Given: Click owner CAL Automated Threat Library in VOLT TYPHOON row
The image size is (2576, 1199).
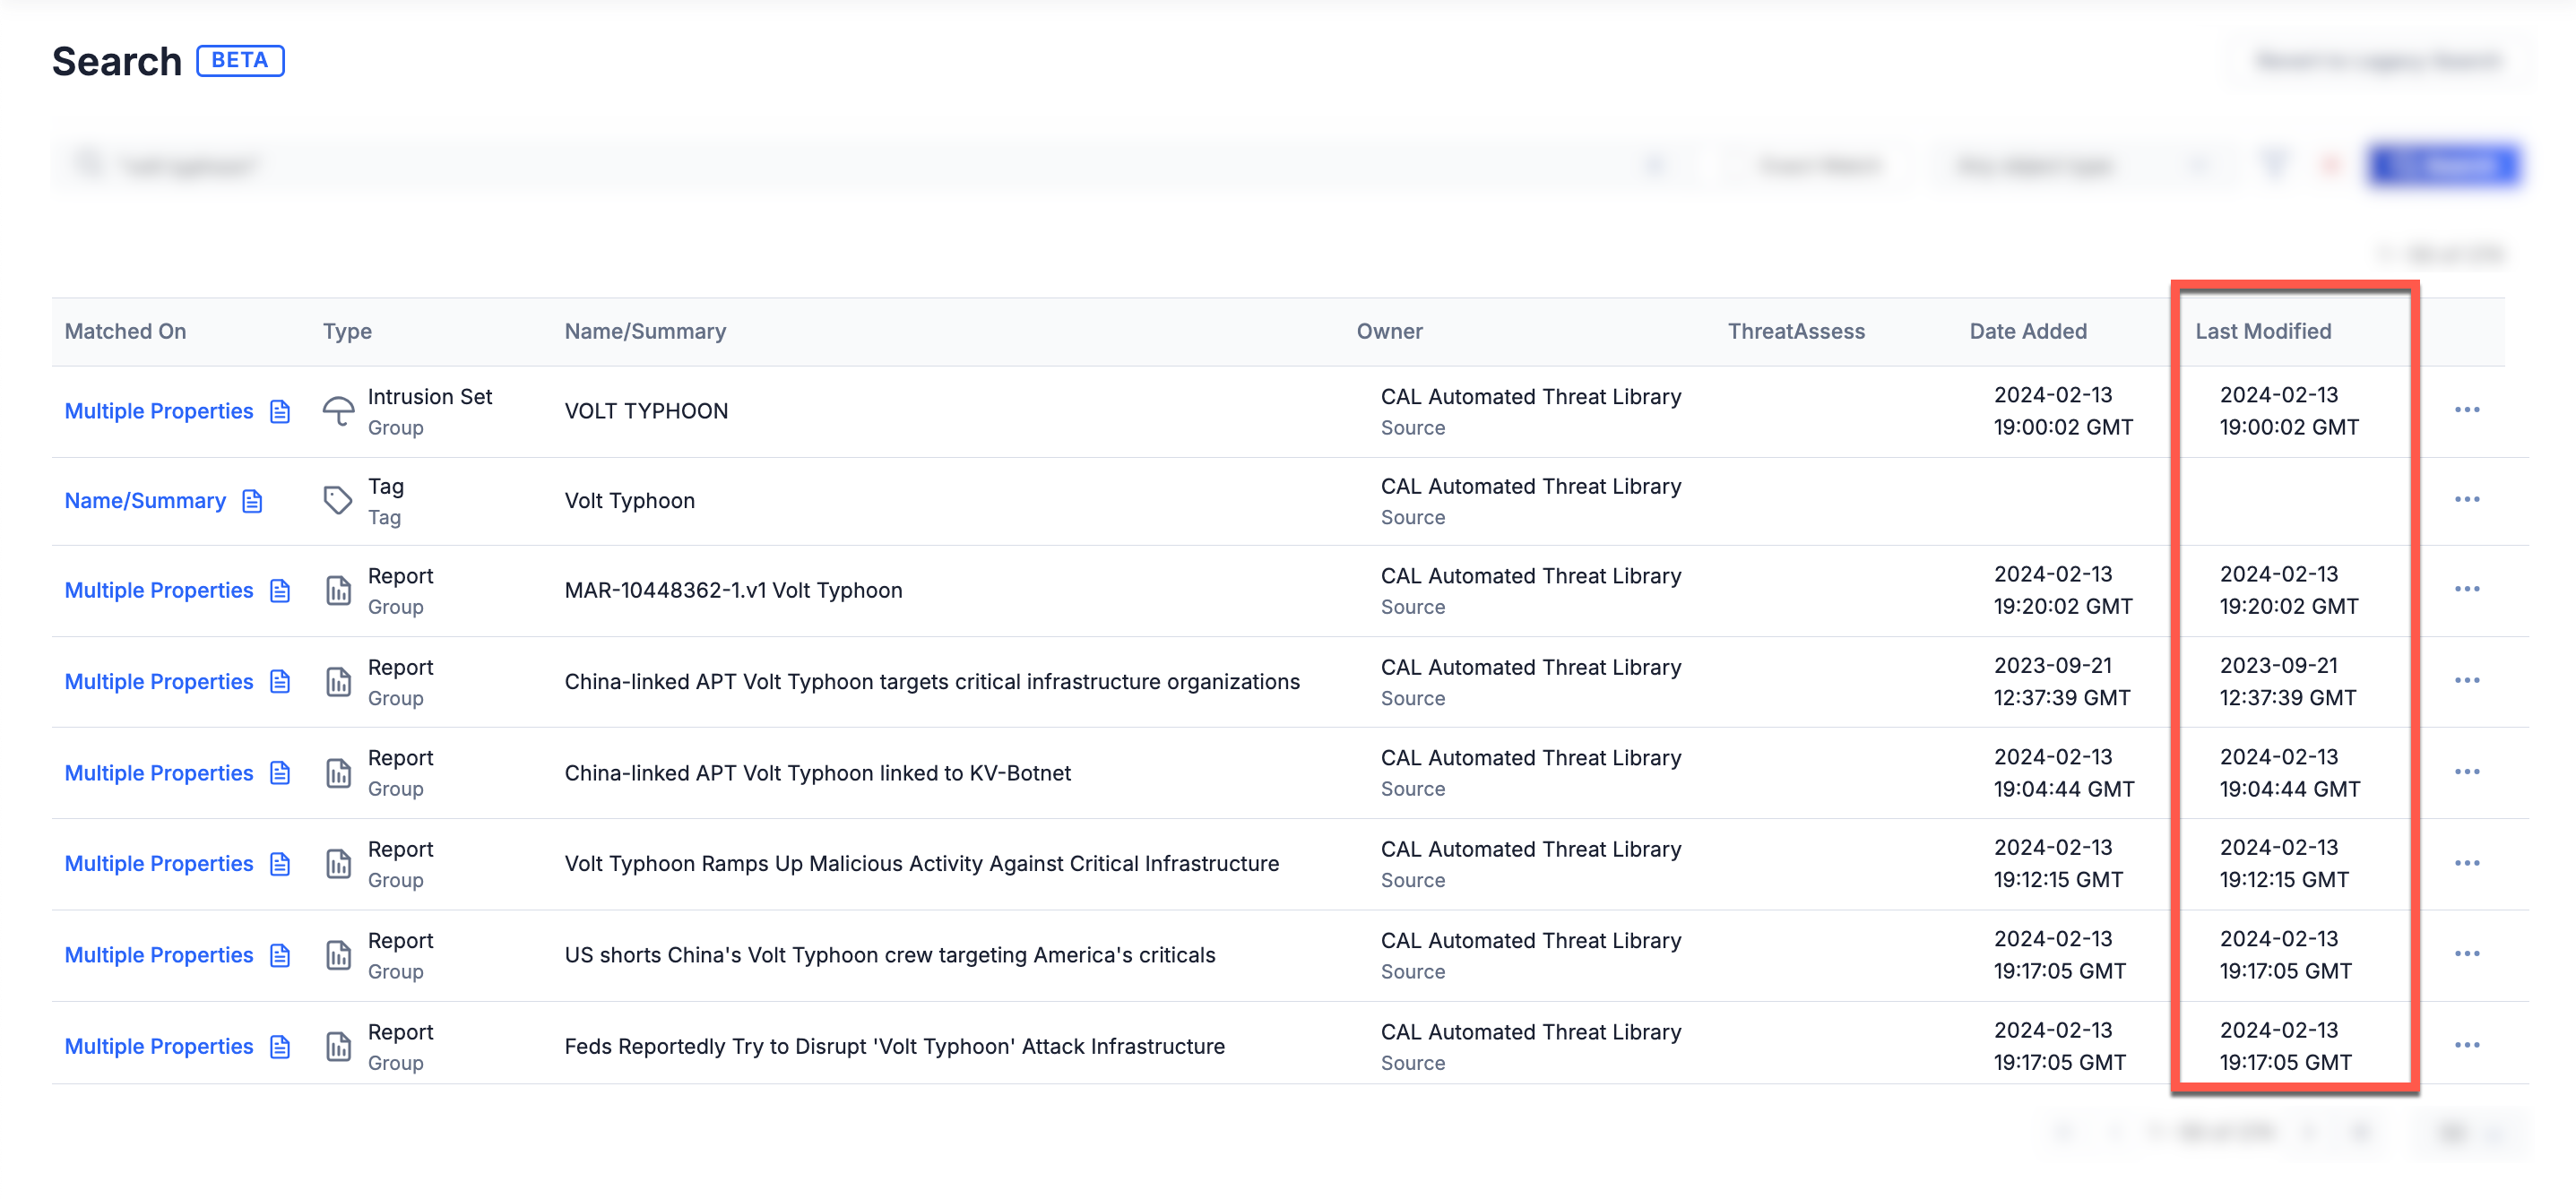Looking at the screenshot, I should click(x=1530, y=397).
